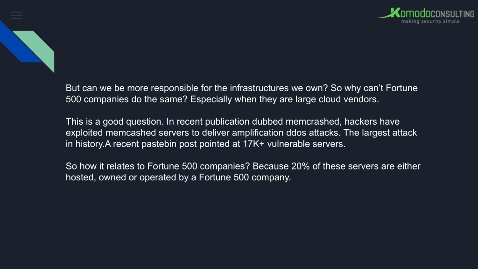Click the word 'amplification'
The image size is (478, 269).
[258, 133]
